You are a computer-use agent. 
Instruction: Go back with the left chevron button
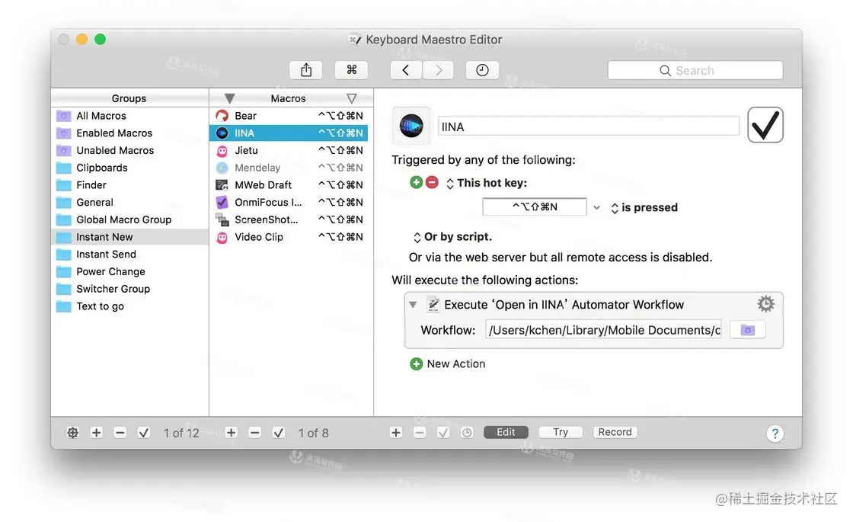point(406,70)
